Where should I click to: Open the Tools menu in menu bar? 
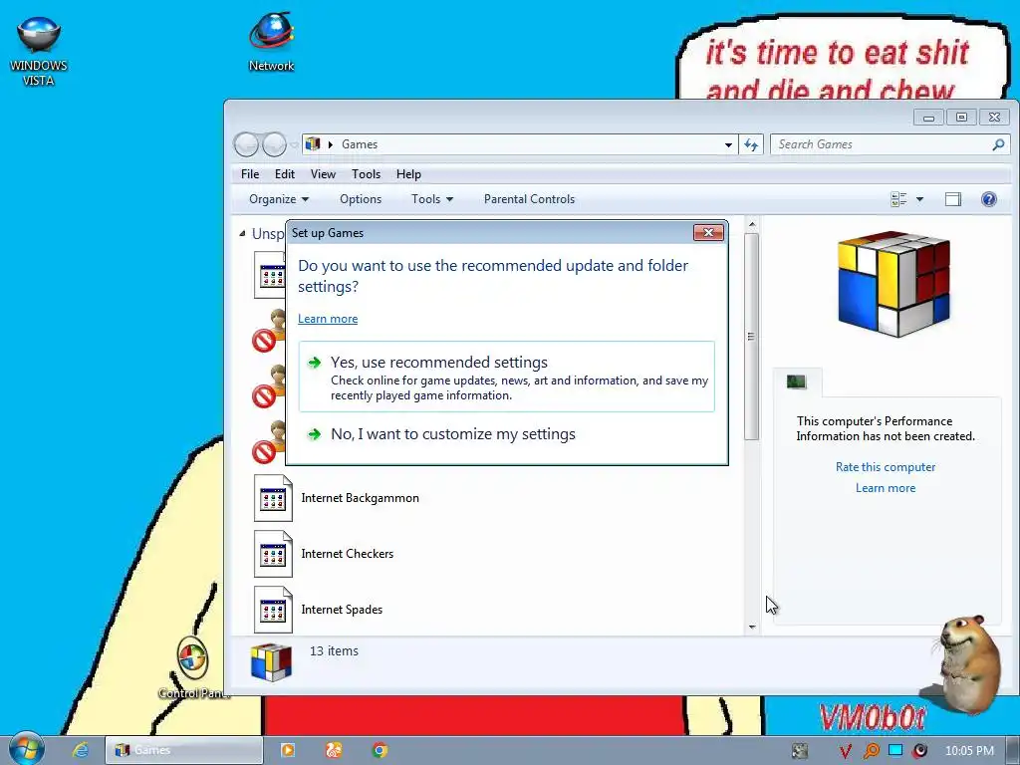coord(366,174)
